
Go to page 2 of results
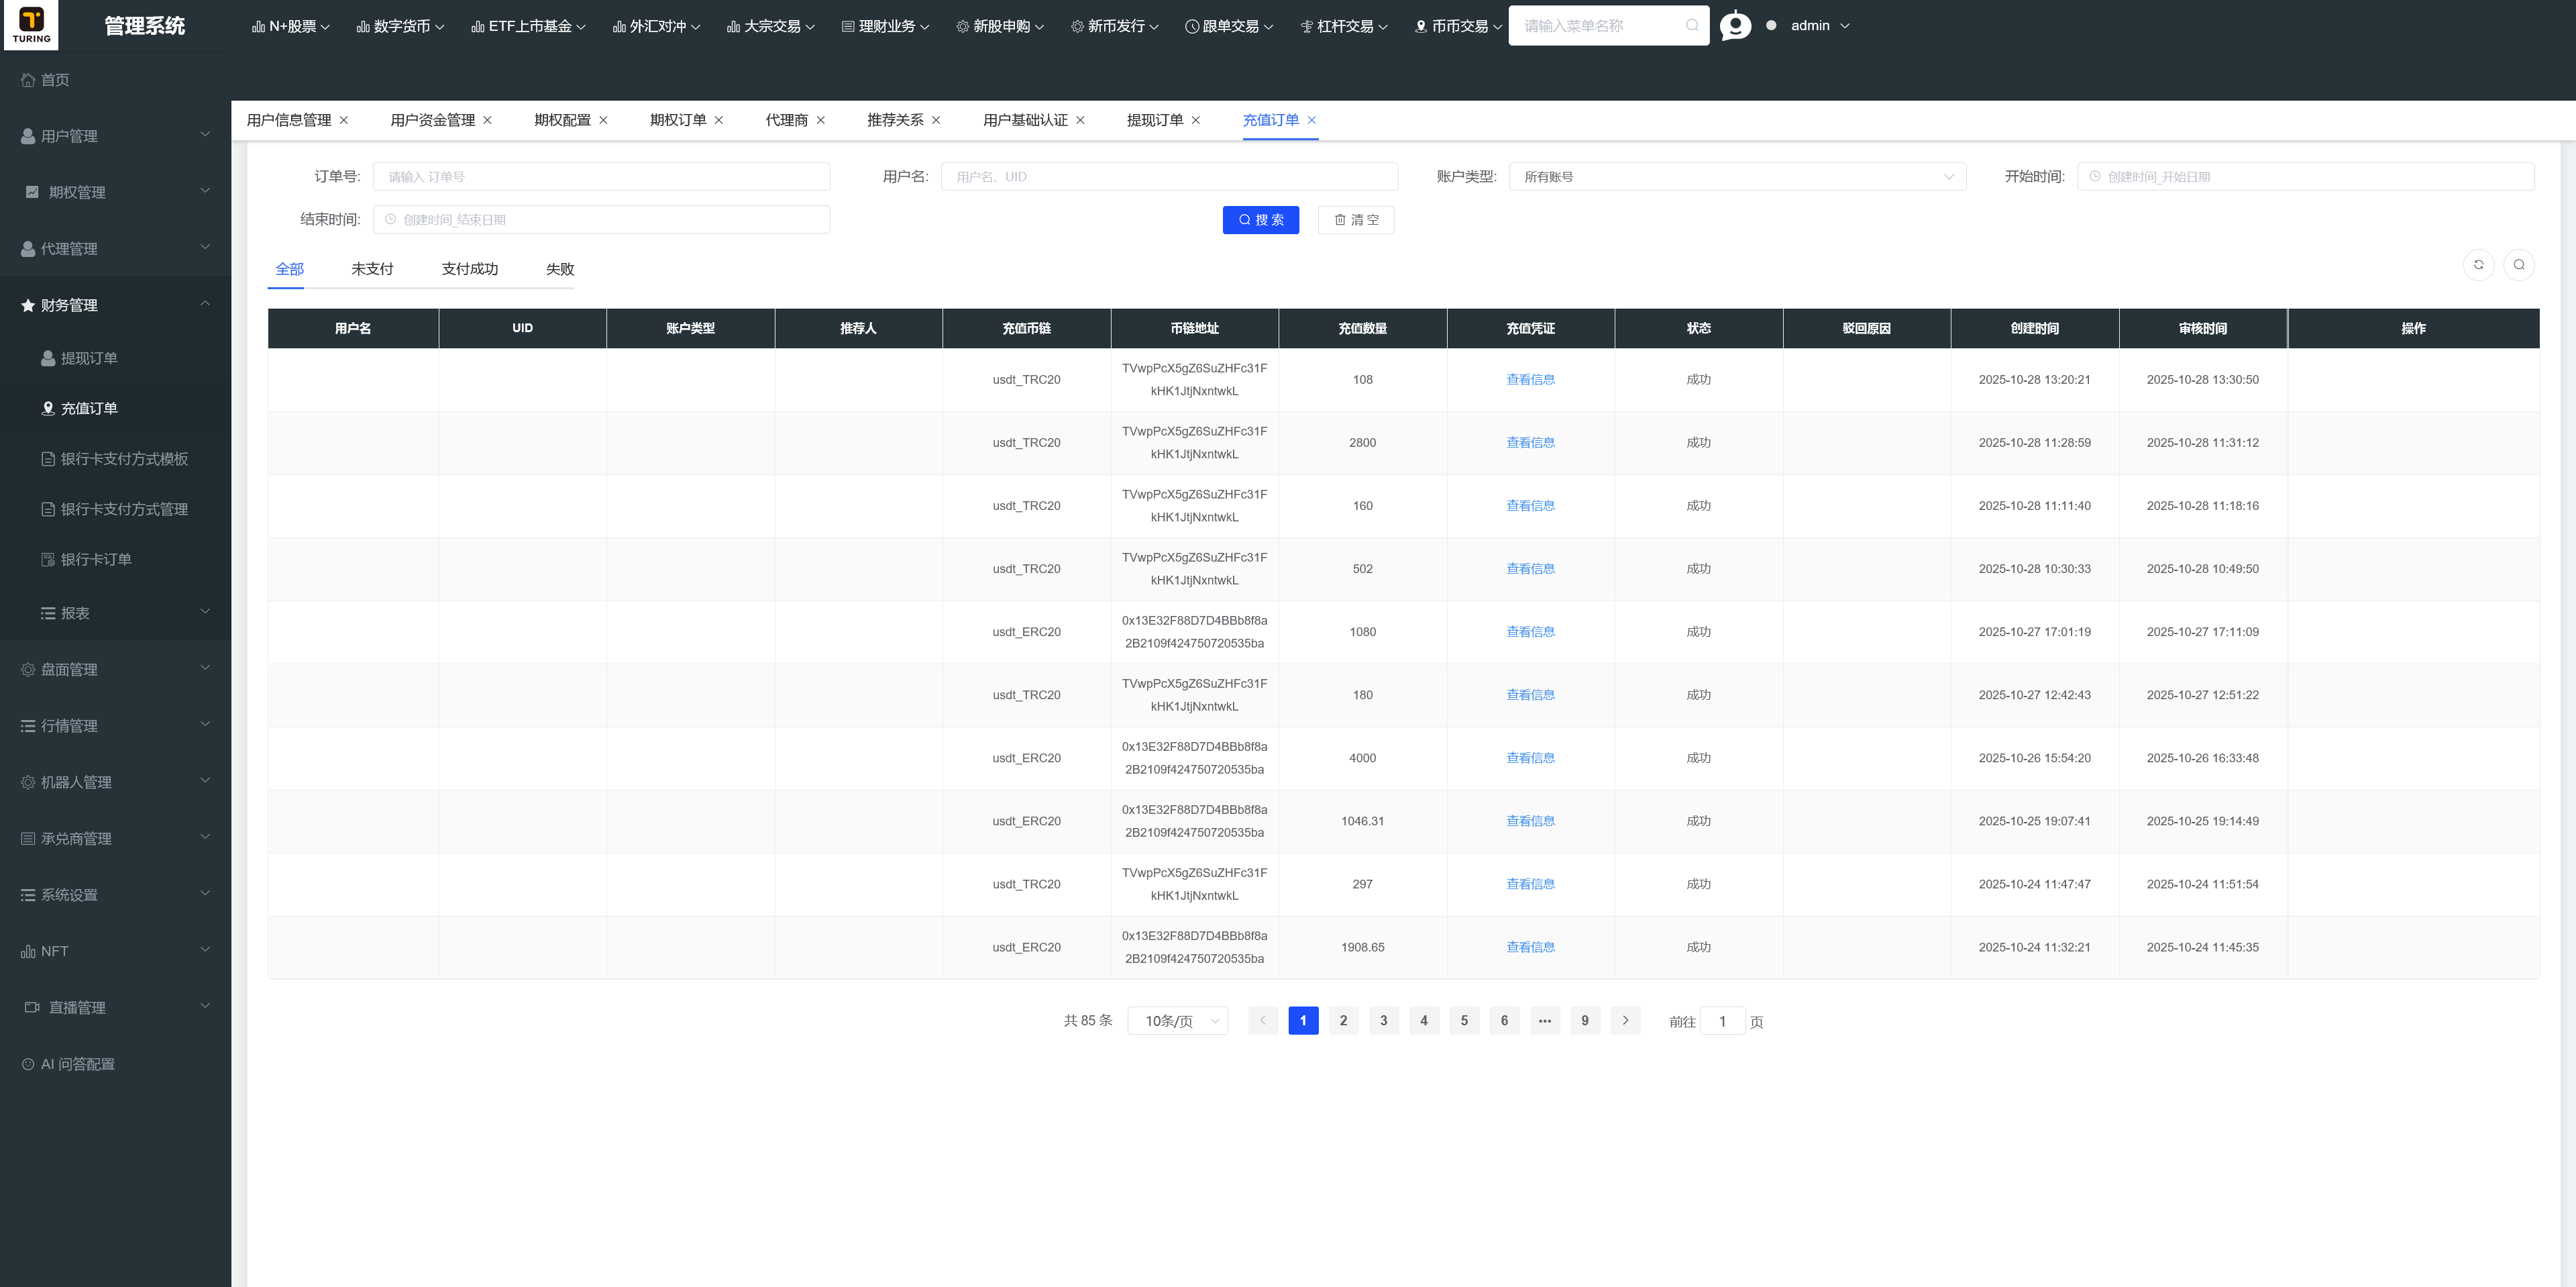pyautogui.click(x=1343, y=1021)
